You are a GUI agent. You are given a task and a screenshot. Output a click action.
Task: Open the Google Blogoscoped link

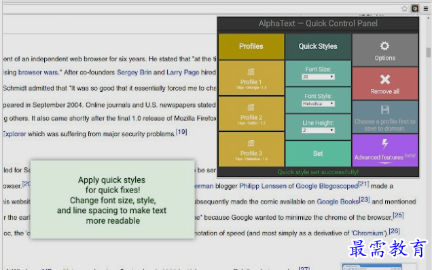[x=327, y=186]
